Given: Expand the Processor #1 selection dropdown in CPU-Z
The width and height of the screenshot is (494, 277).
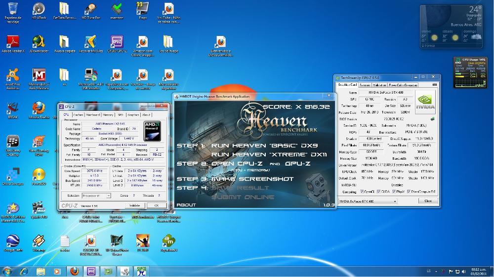Looking at the screenshot, I should (96, 196).
